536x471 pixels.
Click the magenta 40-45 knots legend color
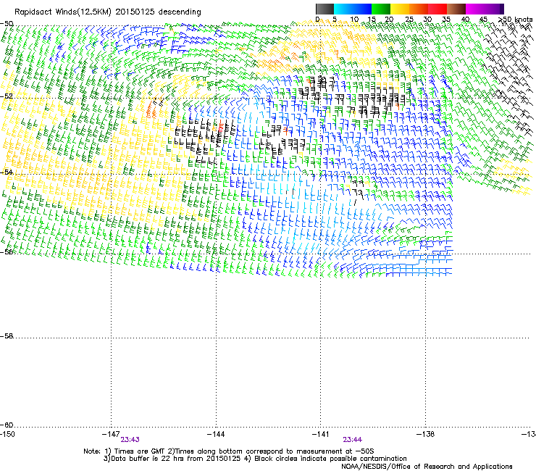(x=475, y=9)
